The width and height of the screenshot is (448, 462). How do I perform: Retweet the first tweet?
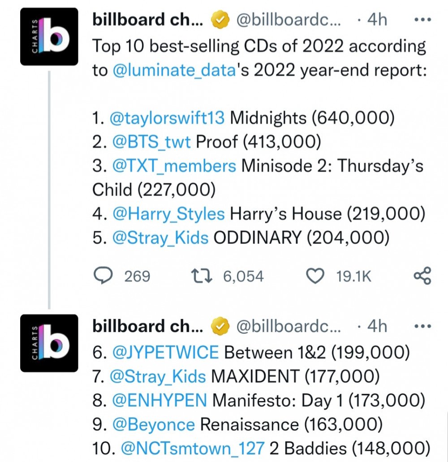(x=202, y=276)
